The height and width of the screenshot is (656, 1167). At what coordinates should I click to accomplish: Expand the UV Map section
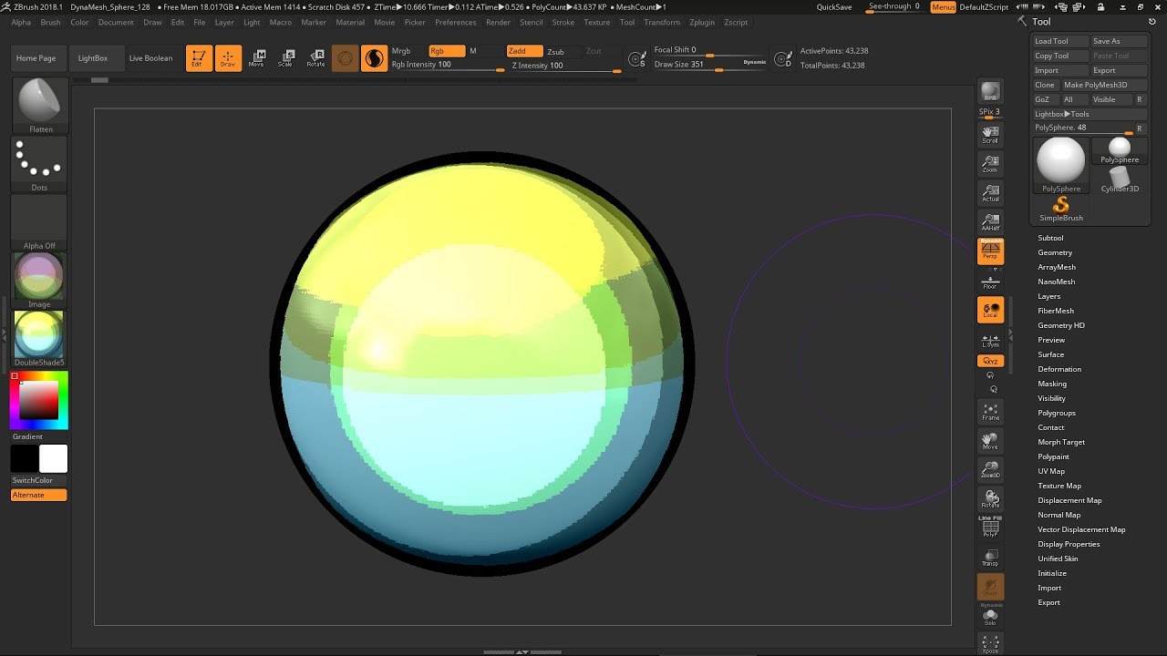point(1051,471)
